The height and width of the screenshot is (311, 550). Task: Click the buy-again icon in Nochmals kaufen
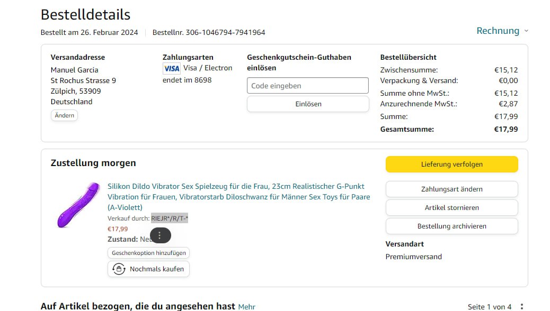pyautogui.click(x=119, y=269)
